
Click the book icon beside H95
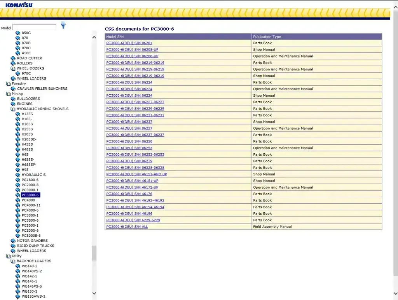click(18, 170)
